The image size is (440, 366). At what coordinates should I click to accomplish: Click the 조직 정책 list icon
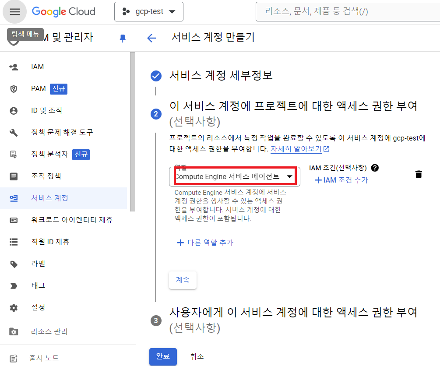point(14,176)
